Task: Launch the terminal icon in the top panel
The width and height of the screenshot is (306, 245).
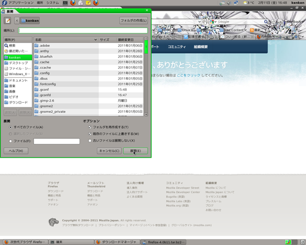Action: point(65,3)
